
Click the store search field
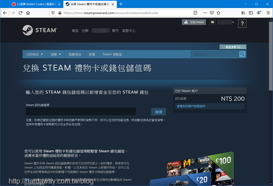pos(215,54)
